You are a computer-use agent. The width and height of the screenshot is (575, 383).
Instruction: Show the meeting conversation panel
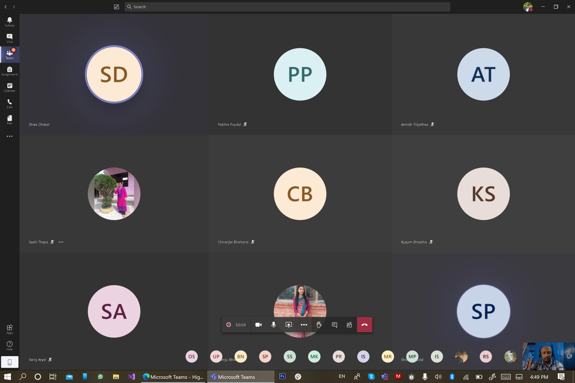click(x=334, y=325)
